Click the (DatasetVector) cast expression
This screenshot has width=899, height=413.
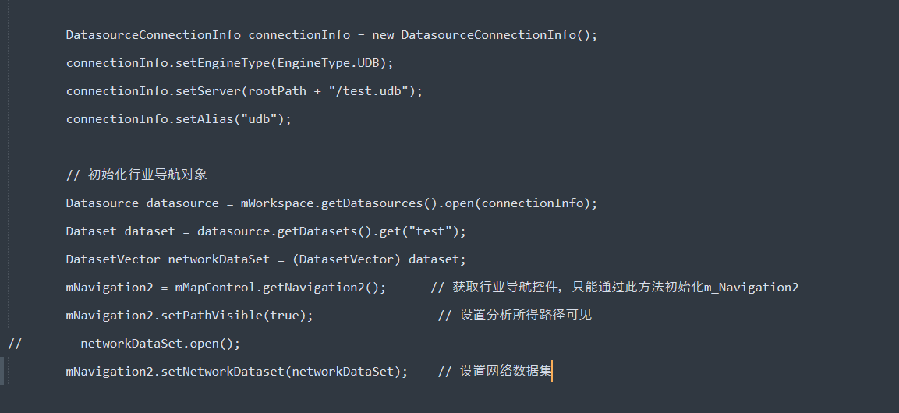tap(346, 259)
